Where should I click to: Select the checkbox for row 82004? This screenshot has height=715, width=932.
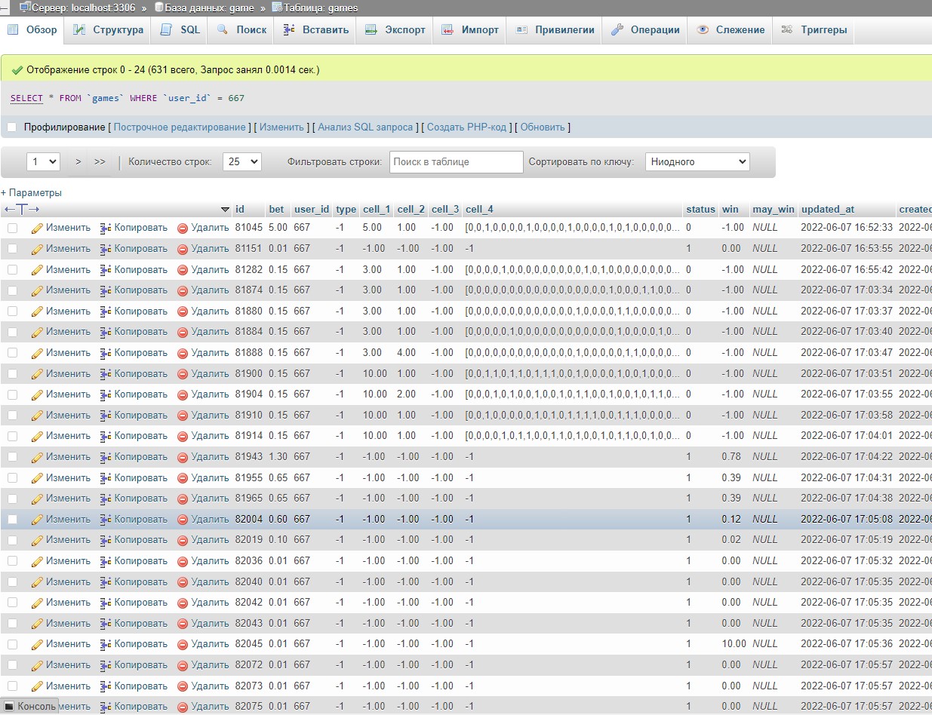pos(12,519)
